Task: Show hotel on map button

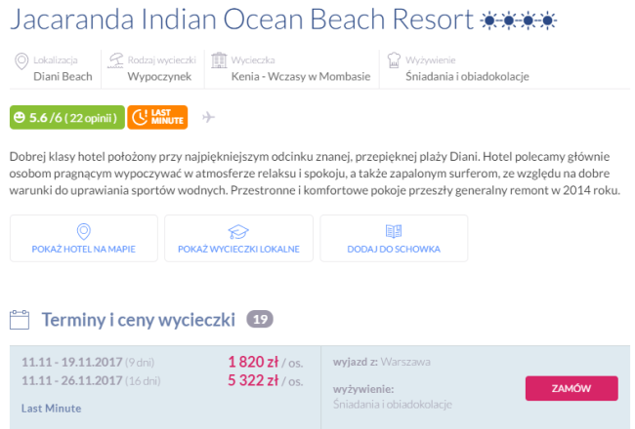Action: (82, 239)
